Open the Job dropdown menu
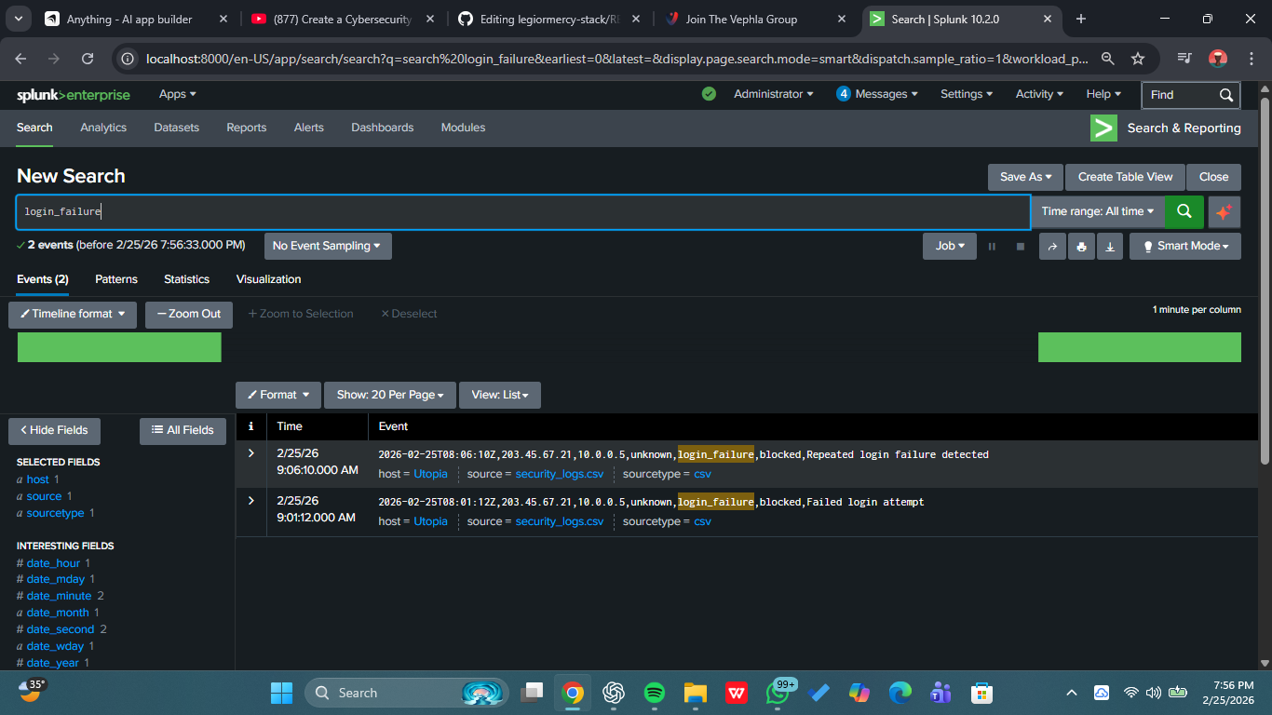The height and width of the screenshot is (715, 1272). [950, 246]
